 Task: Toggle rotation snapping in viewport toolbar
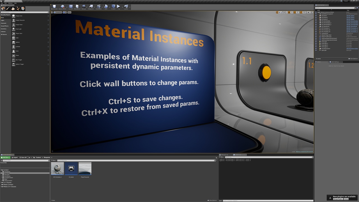click(x=295, y=12)
